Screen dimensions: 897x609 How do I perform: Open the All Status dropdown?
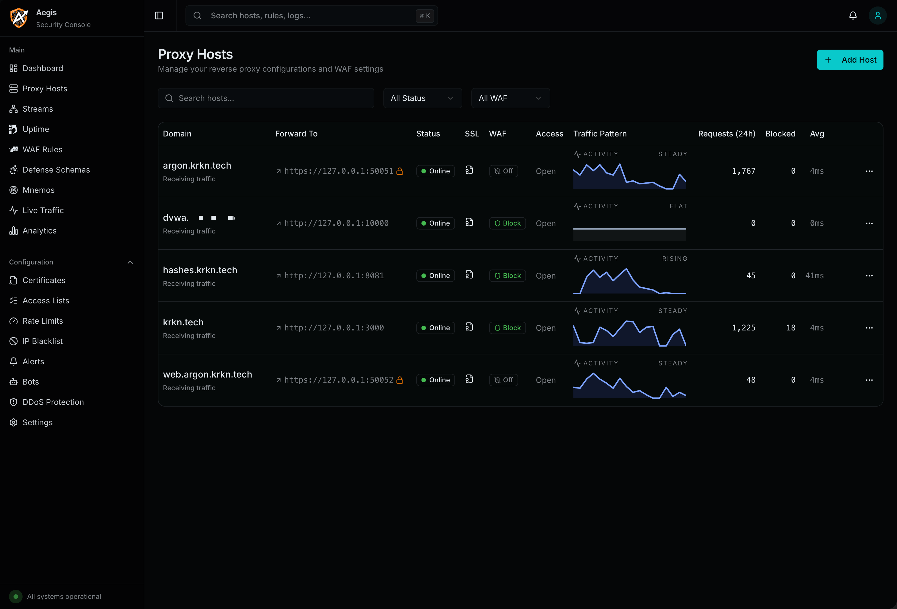[x=422, y=98]
